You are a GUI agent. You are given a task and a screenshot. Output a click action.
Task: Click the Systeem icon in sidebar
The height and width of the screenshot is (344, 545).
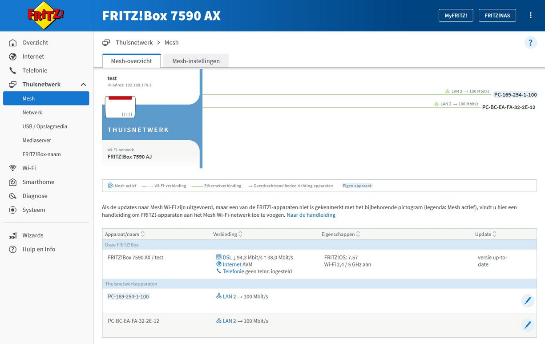13,210
